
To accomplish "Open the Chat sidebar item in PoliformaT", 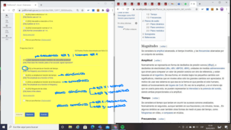I will tap(7, 21).
